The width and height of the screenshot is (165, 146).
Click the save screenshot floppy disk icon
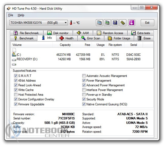click(115, 23)
